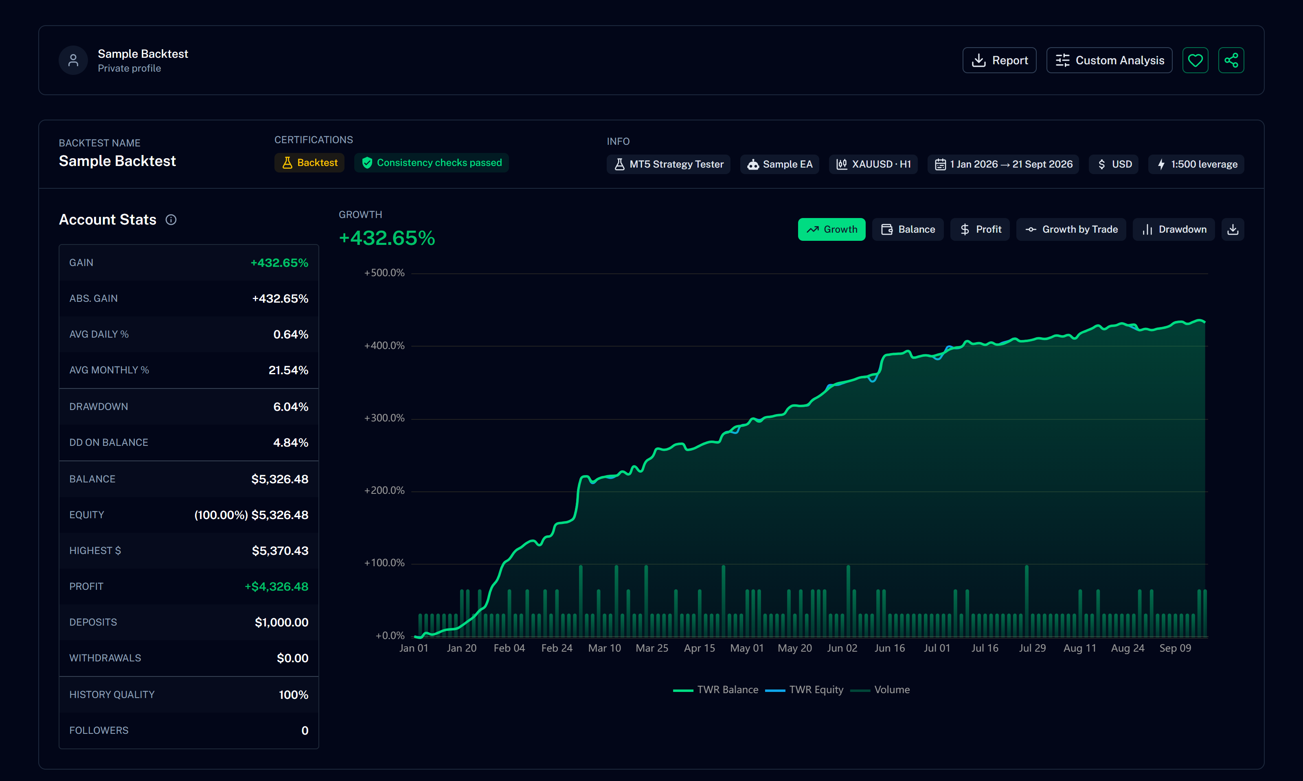Viewport: 1303px width, 781px height.
Task: Click the FOLLOWERS row label
Action: 99,731
